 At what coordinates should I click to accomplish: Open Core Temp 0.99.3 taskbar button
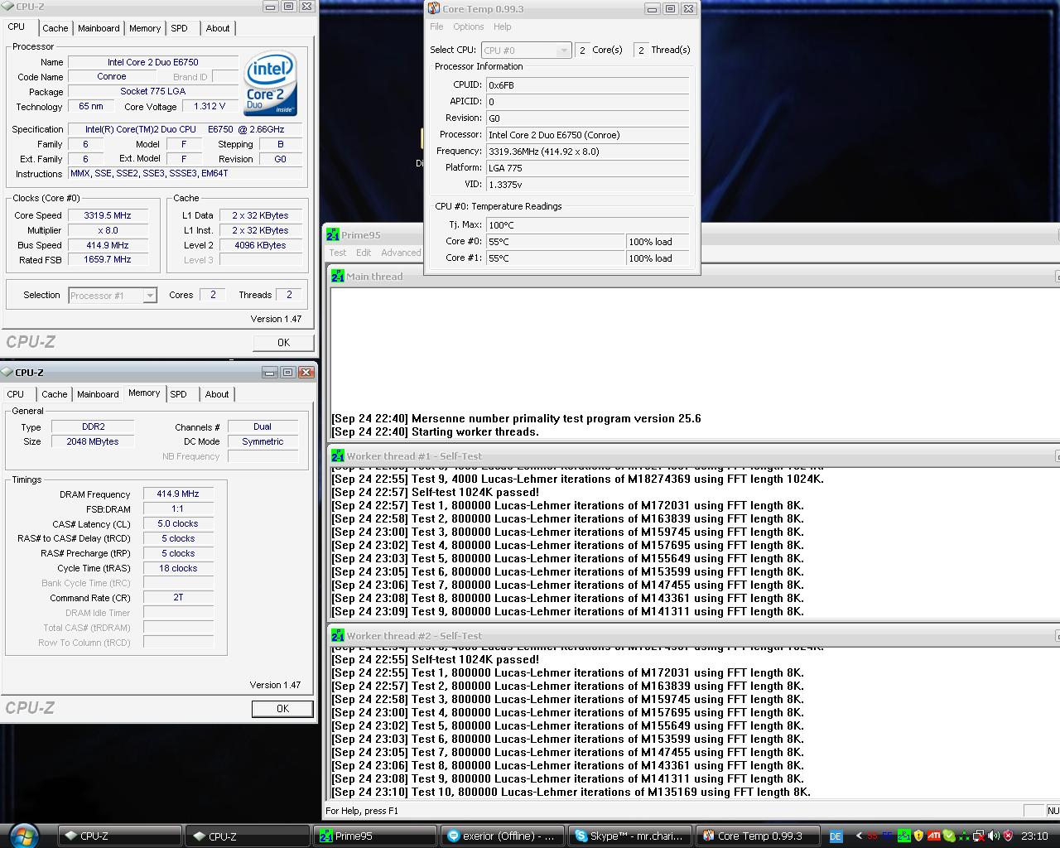[x=758, y=836]
